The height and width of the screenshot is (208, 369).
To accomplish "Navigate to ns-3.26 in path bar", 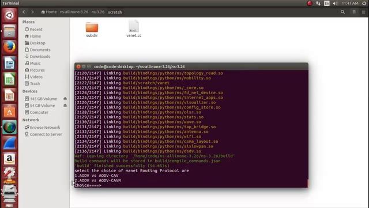I will pos(98,12).
